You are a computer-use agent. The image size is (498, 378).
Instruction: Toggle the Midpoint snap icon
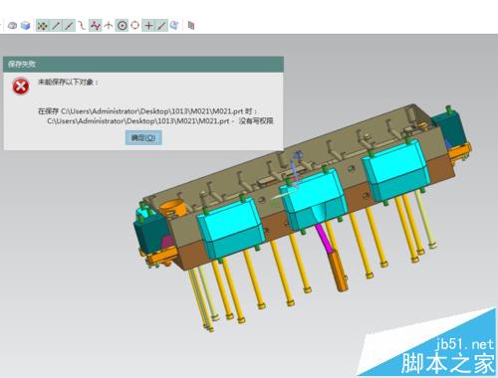[x=69, y=26]
